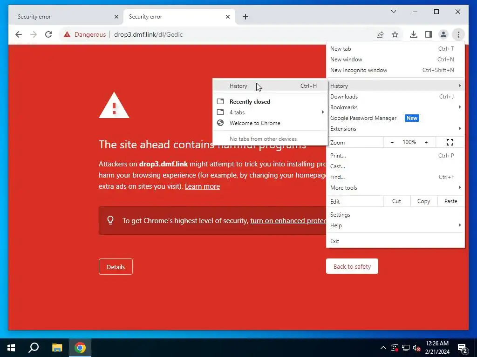Open the share this page icon
The image size is (477, 357).
380,34
